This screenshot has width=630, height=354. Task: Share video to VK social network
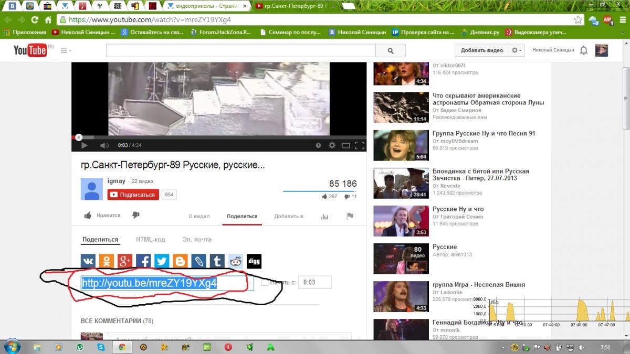[x=88, y=261]
